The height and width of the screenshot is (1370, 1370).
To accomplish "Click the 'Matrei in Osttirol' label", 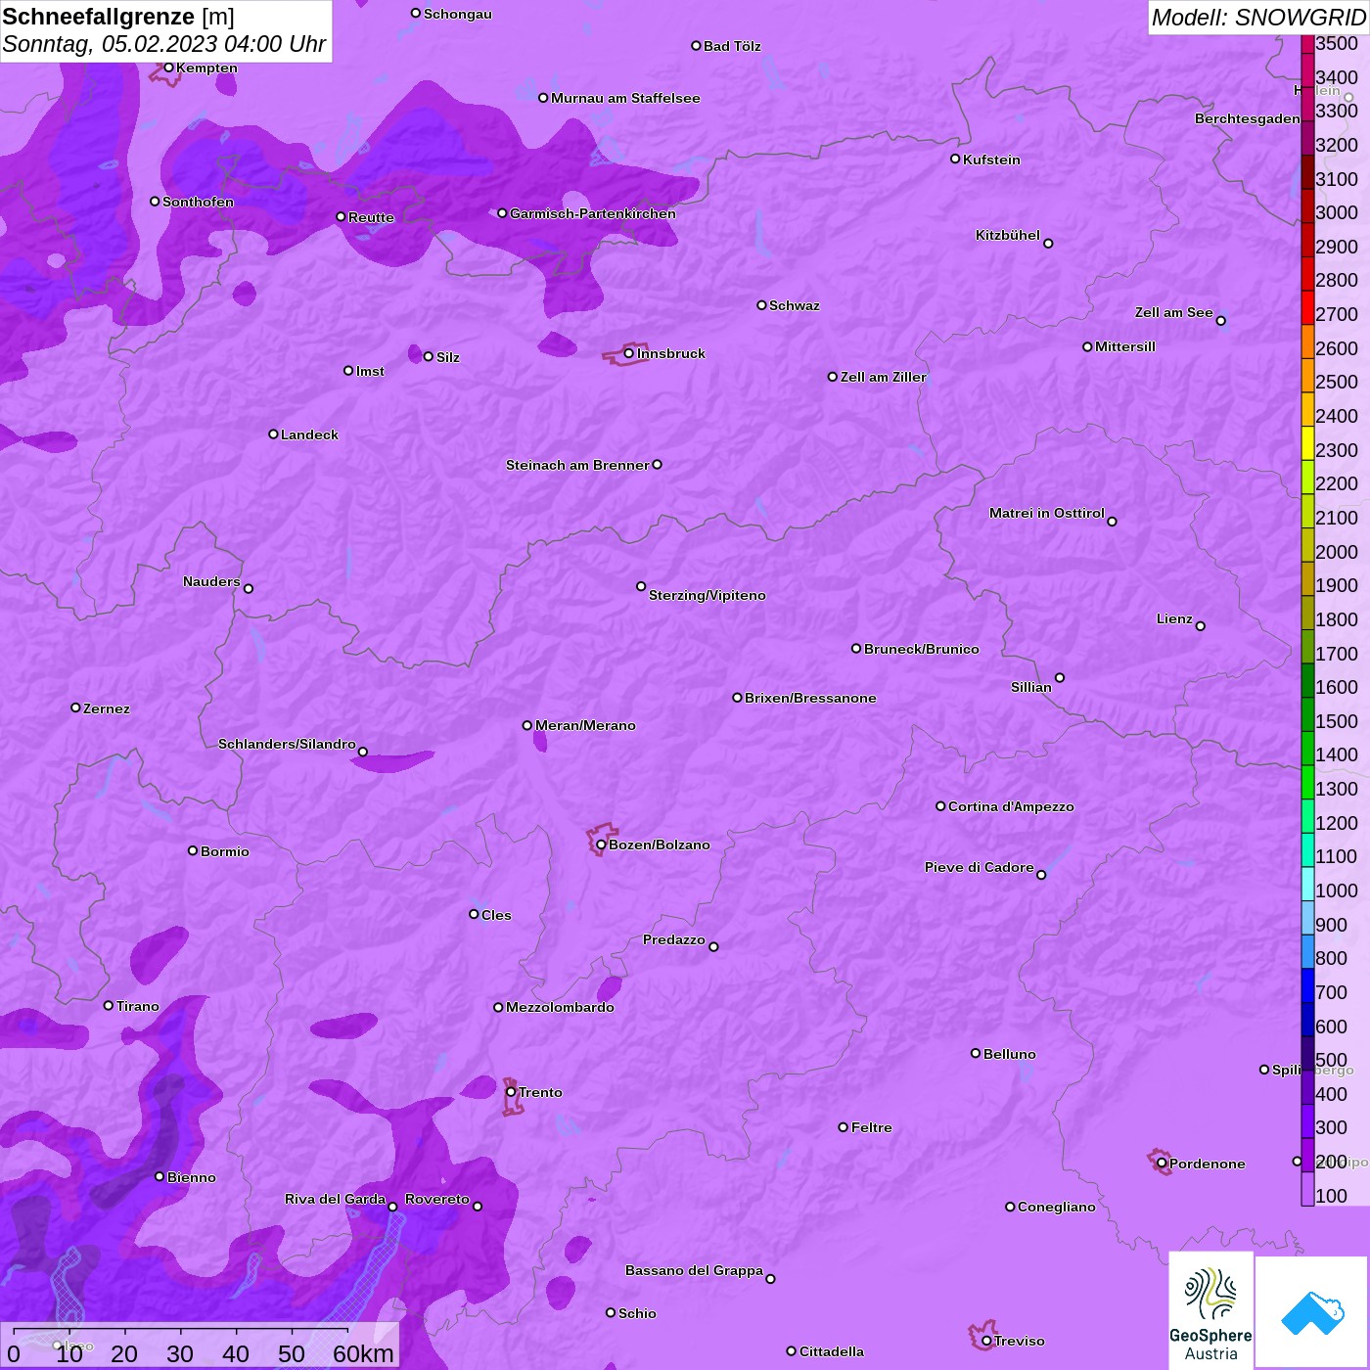I will tap(1047, 513).
